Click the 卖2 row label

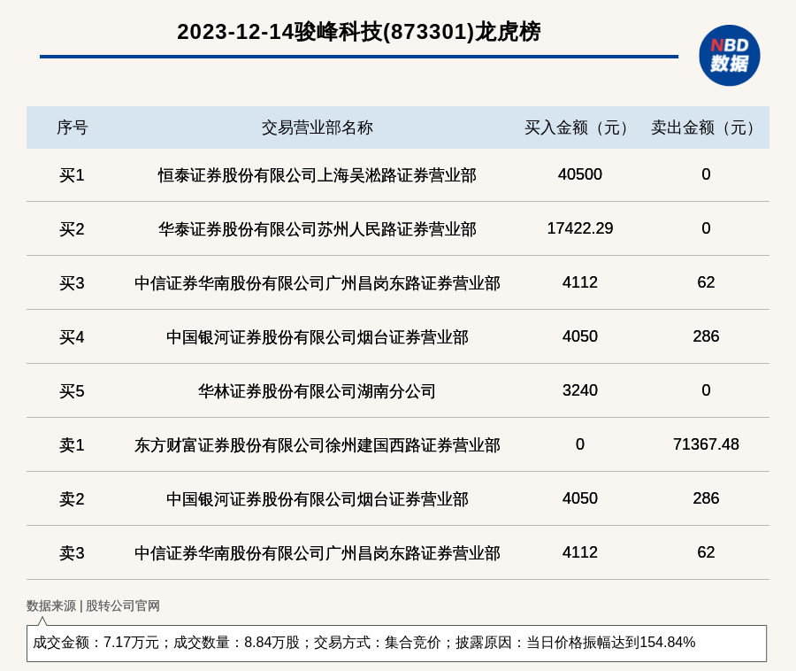pyautogui.click(x=72, y=499)
